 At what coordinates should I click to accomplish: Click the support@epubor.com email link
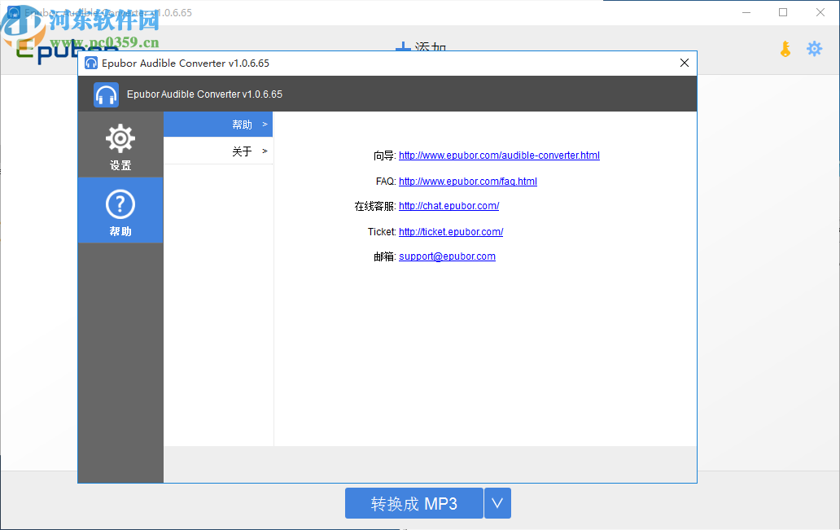tap(447, 256)
